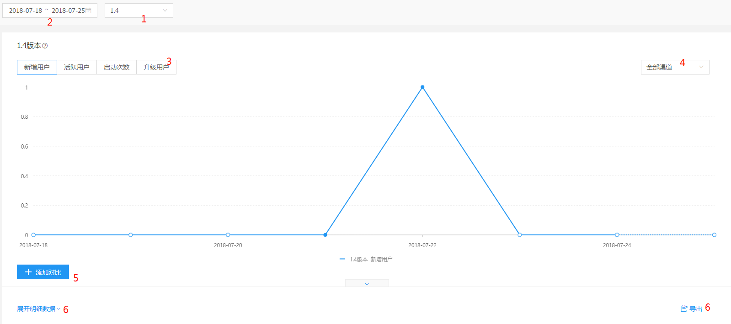The image size is (731, 324).
Task: Click the peak data point at 2018-07-22
Action: pyautogui.click(x=422, y=87)
